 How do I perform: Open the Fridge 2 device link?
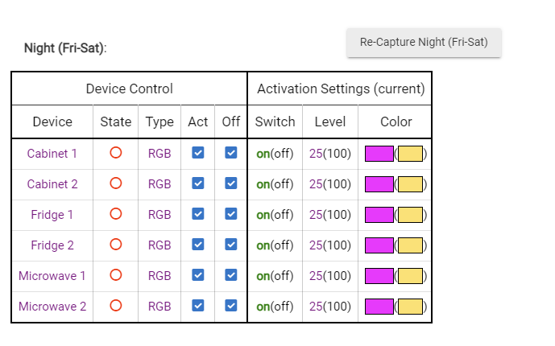[52, 245]
